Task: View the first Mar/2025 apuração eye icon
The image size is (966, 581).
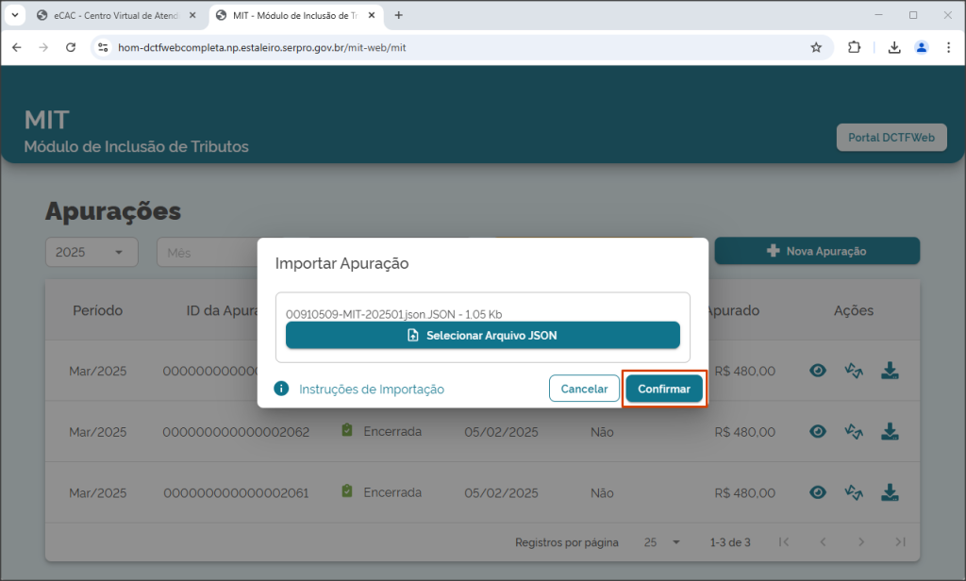Action: point(818,371)
